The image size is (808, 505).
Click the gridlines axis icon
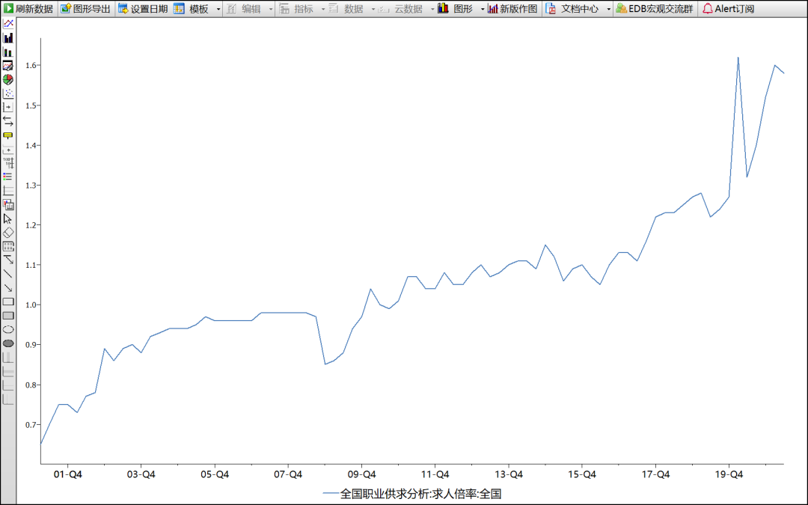coord(8,191)
